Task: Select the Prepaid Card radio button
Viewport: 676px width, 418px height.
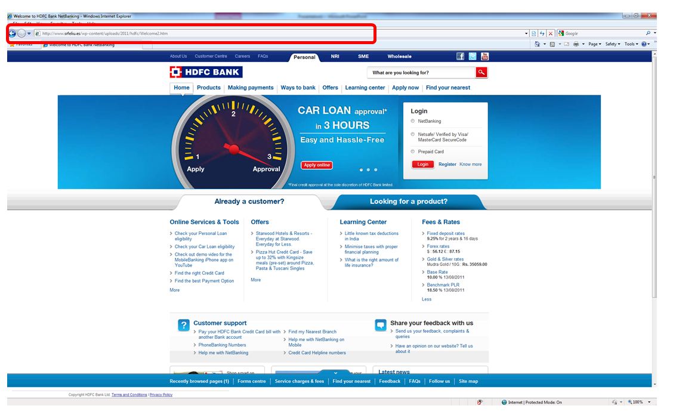Action: coord(413,151)
